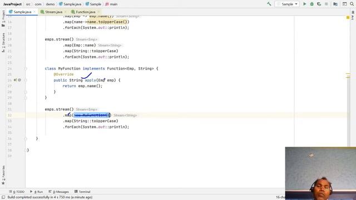Click the webcam video thumbnail

point(320,173)
